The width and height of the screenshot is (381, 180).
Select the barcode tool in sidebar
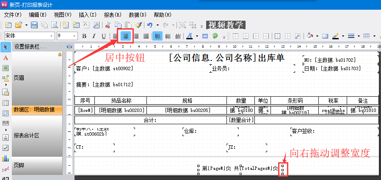click(x=6, y=124)
